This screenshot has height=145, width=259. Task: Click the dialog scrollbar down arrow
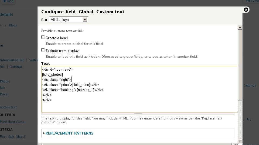240,141
